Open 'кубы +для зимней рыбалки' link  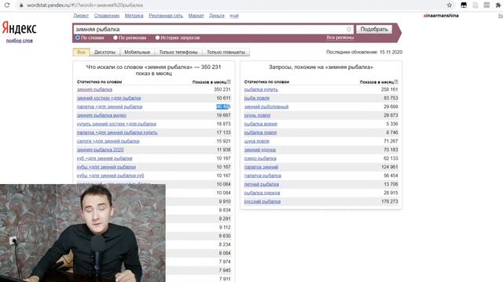coord(106,167)
